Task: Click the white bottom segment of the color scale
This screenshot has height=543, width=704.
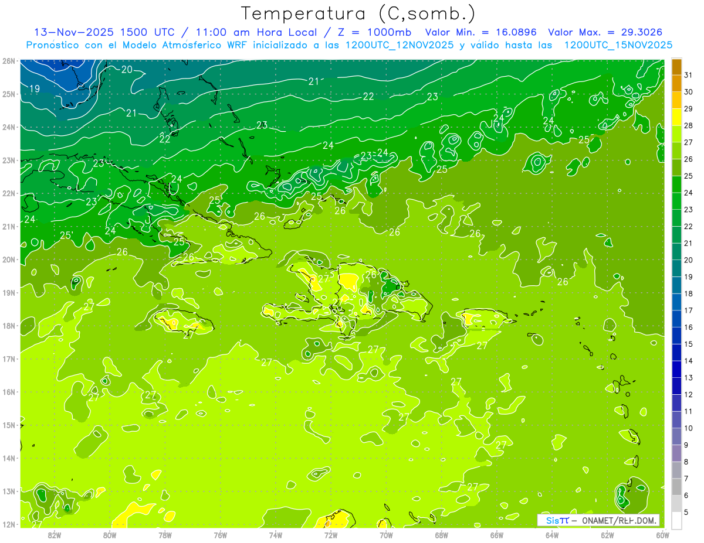Action: pyautogui.click(x=676, y=520)
